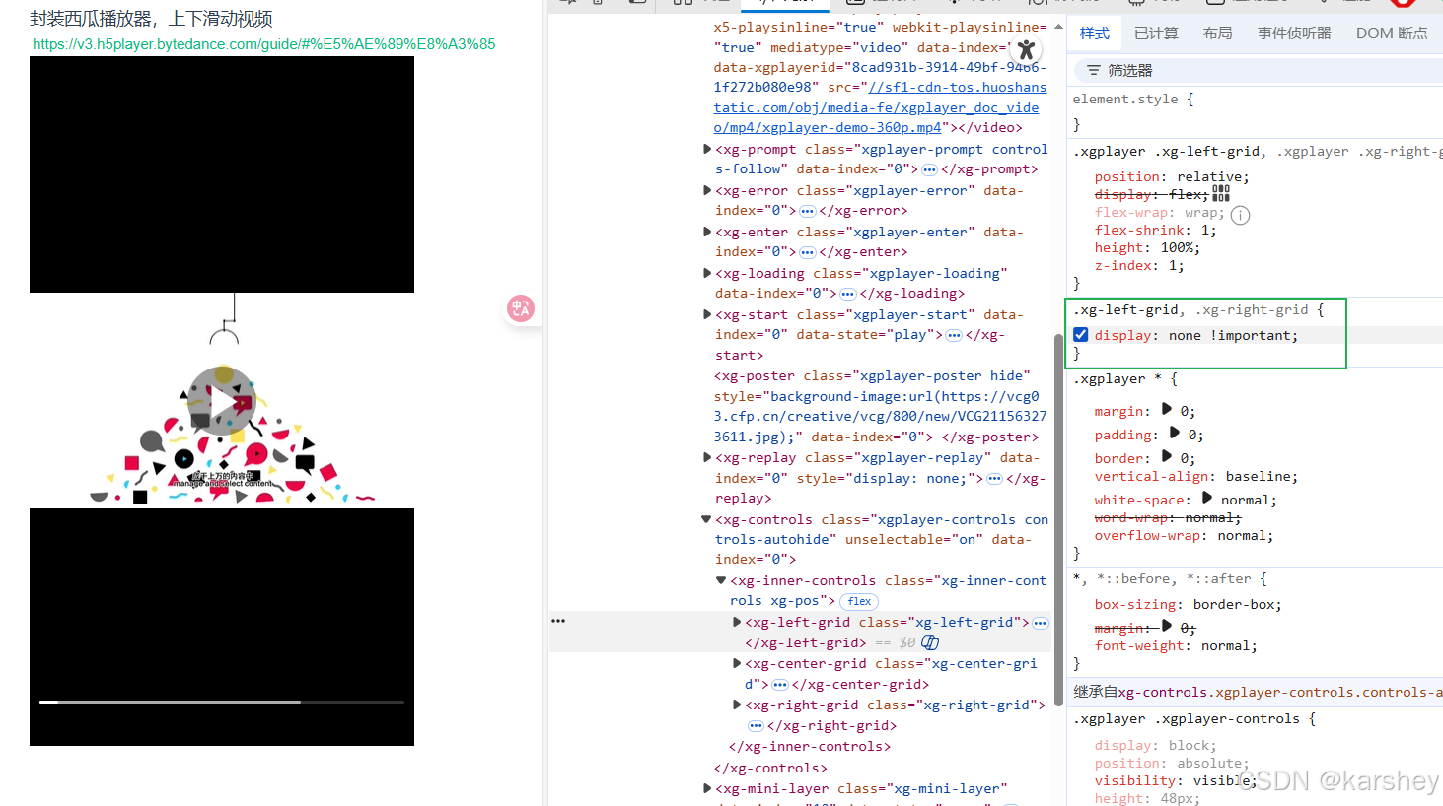Click the accessibility badge icon on the video element
The image size is (1443, 806).
coord(1026,49)
